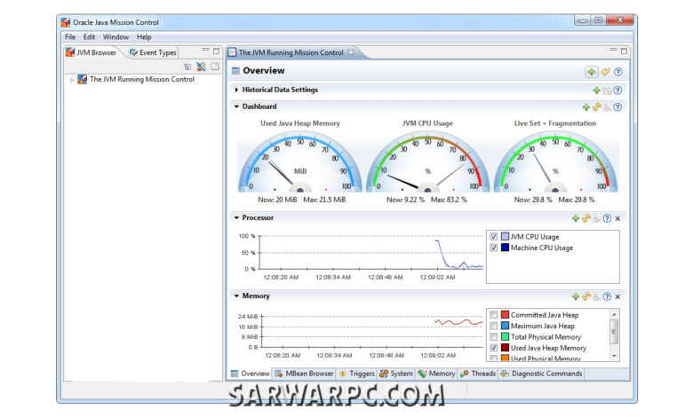This screenshot has height=417, width=693.
Task: Click the Processor section refresh arrows icon
Action: [586, 218]
